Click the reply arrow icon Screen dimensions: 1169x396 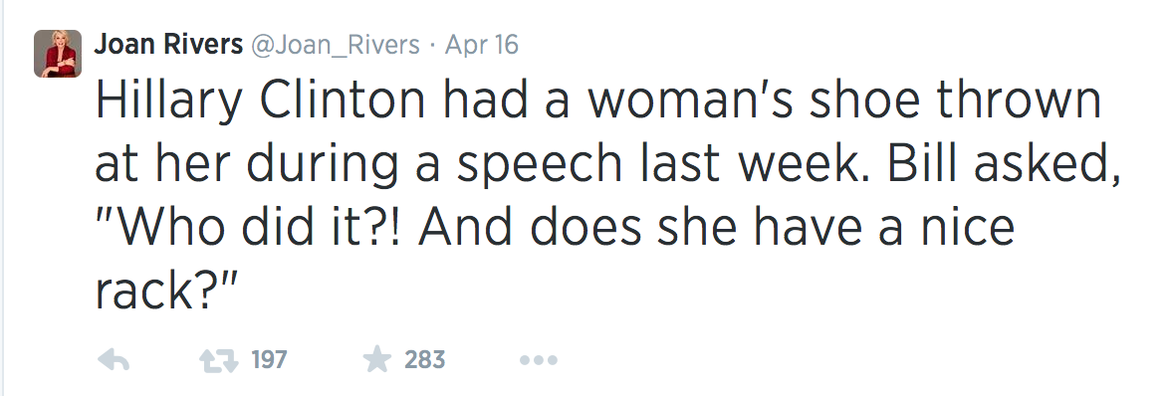[115, 361]
